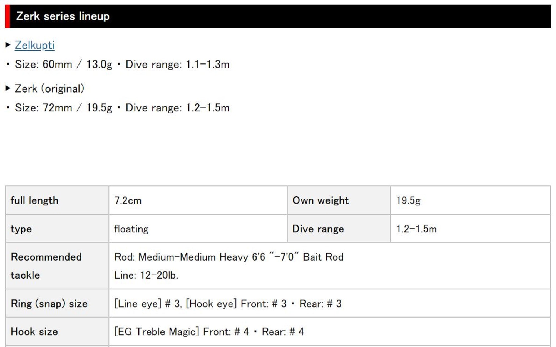
Task: Click the EG Treble Magic hook size value
Action: [209, 331]
